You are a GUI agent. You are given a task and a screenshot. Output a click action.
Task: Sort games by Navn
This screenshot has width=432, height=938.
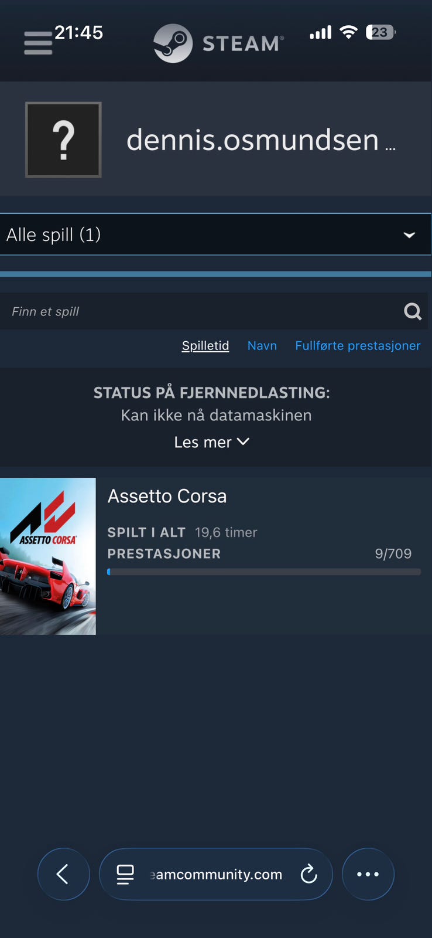coord(262,345)
